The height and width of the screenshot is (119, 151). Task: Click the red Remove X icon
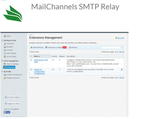pyautogui.click(x=70, y=47)
